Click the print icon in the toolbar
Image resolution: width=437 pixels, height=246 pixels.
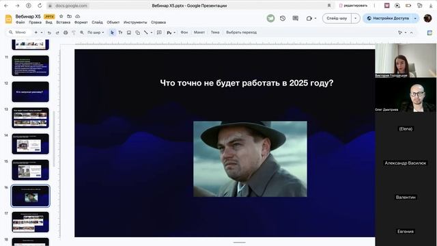coord(66,33)
